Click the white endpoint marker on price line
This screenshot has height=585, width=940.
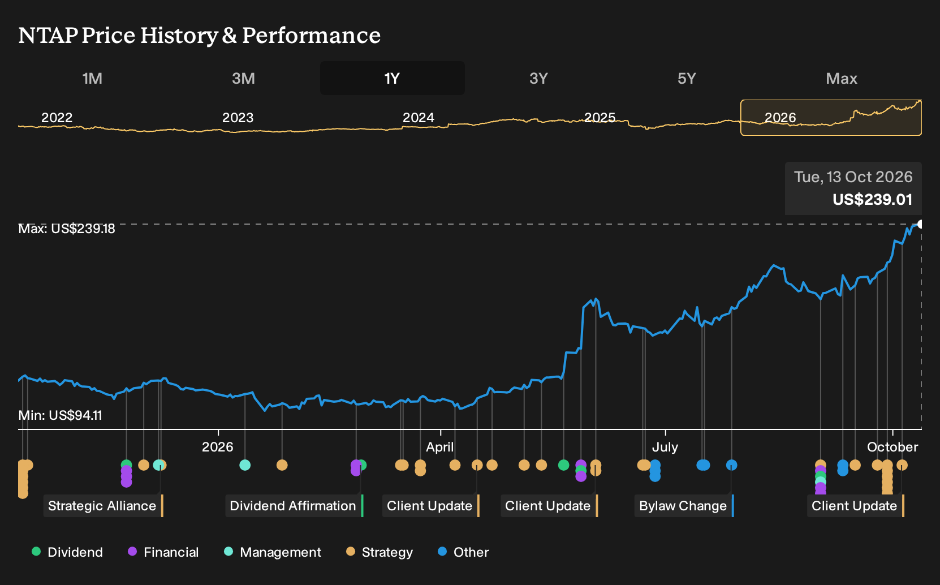920,224
